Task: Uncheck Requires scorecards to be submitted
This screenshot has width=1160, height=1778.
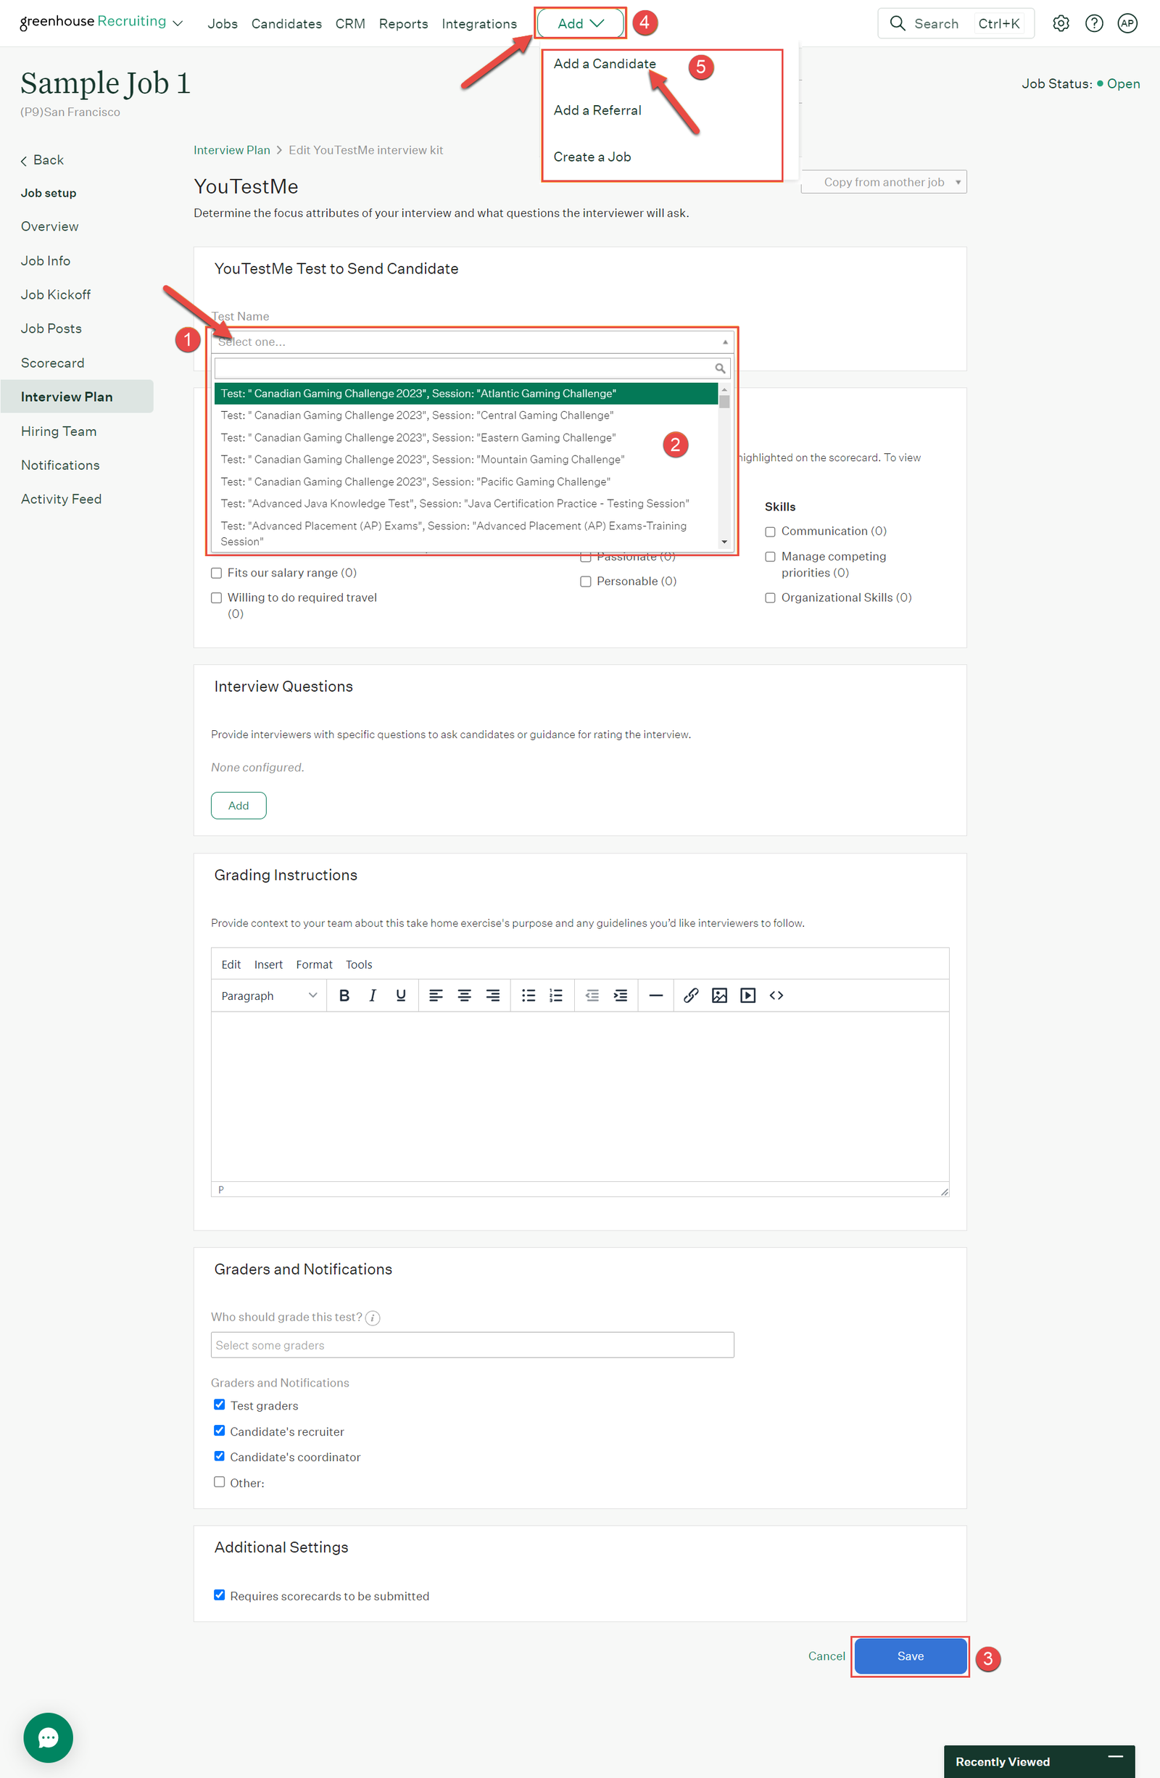Action: point(220,1595)
